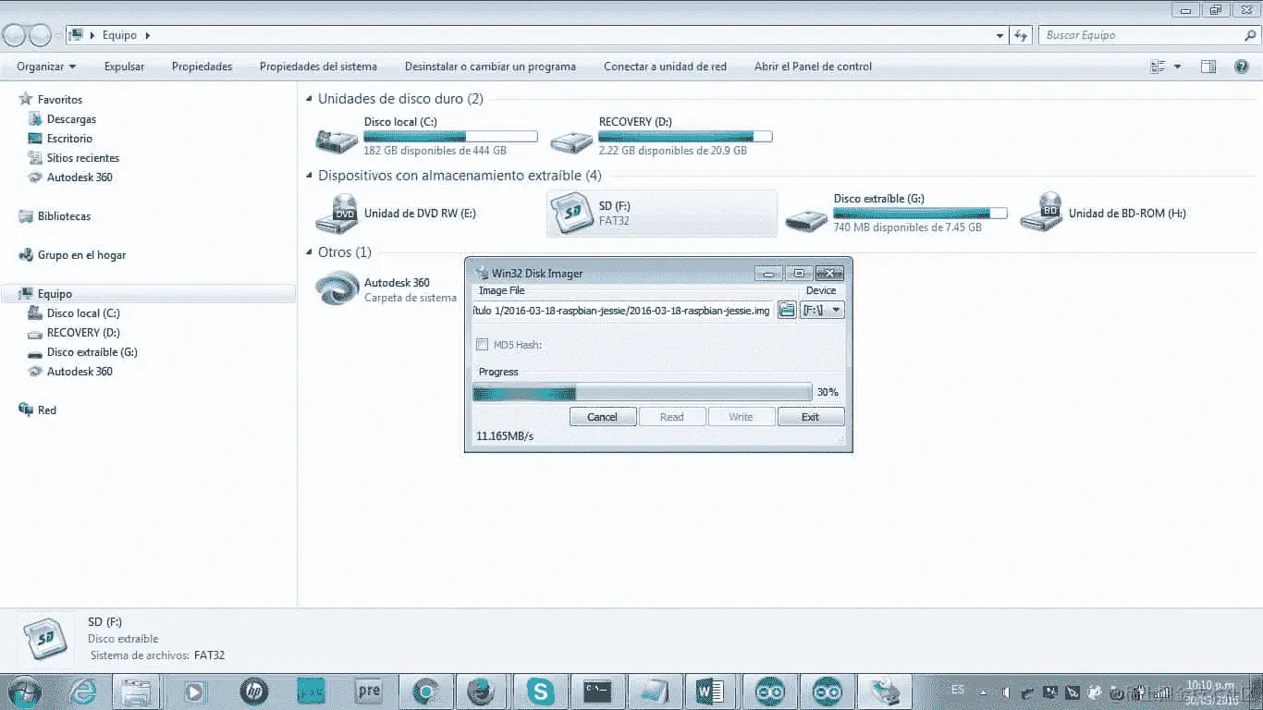Open Autodesk 360 under Favoritos
The width and height of the screenshot is (1263, 710).
(x=80, y=177)
